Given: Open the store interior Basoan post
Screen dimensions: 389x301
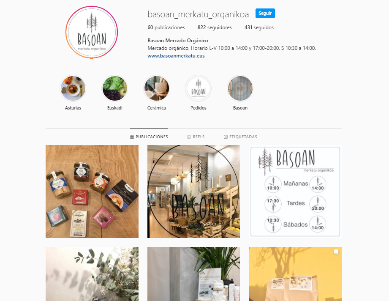Looking at the screenshot, I should point(193,192).
